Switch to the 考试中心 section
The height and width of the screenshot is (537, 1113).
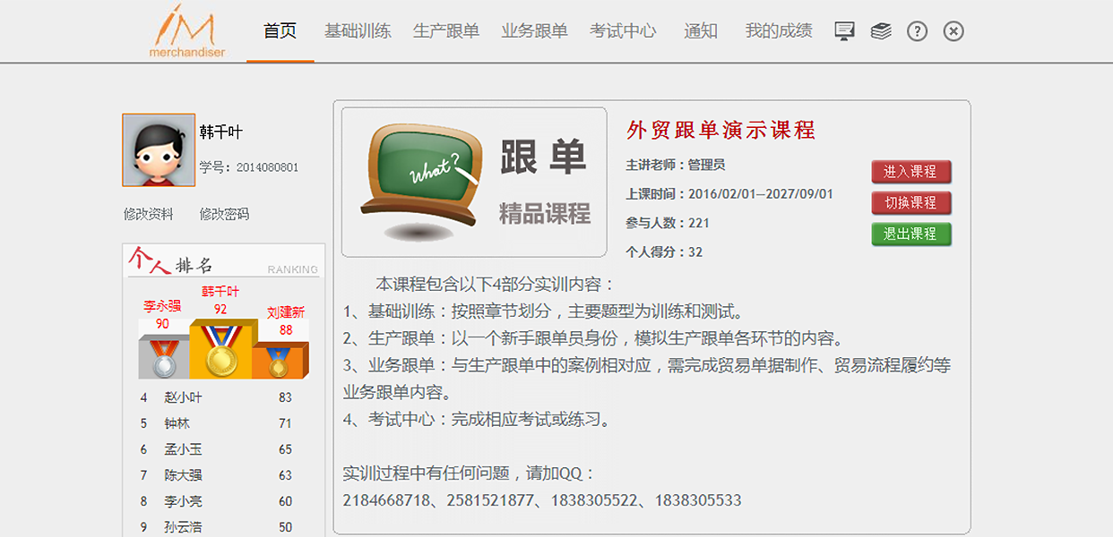pos(624,30)
